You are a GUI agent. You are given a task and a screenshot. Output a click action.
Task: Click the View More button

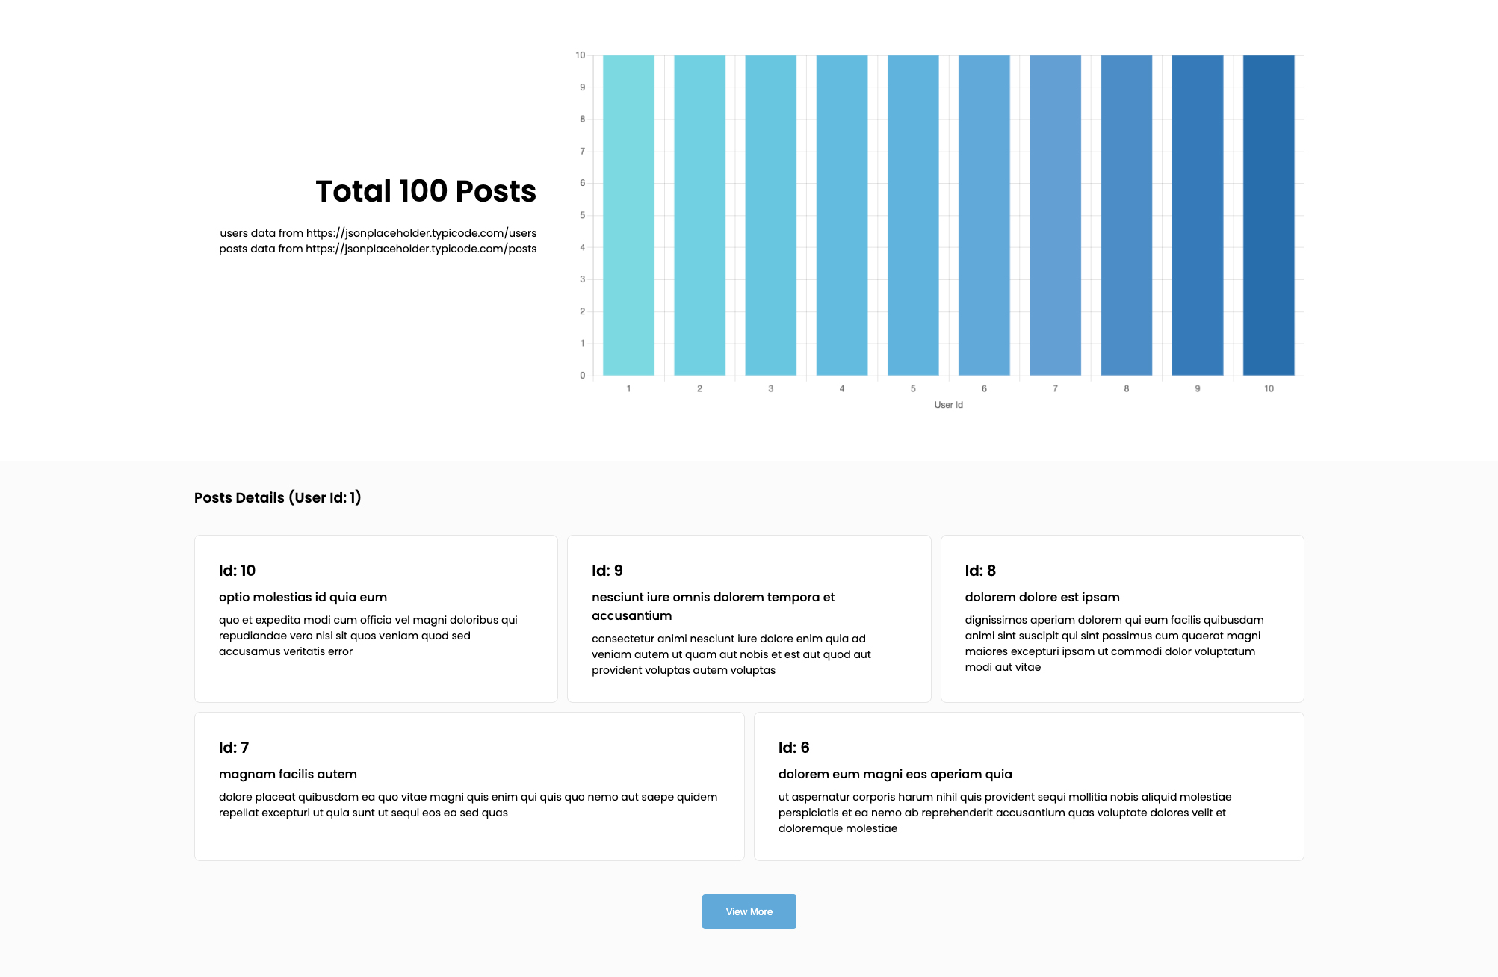pyautogui.click(x=749, y=911)
